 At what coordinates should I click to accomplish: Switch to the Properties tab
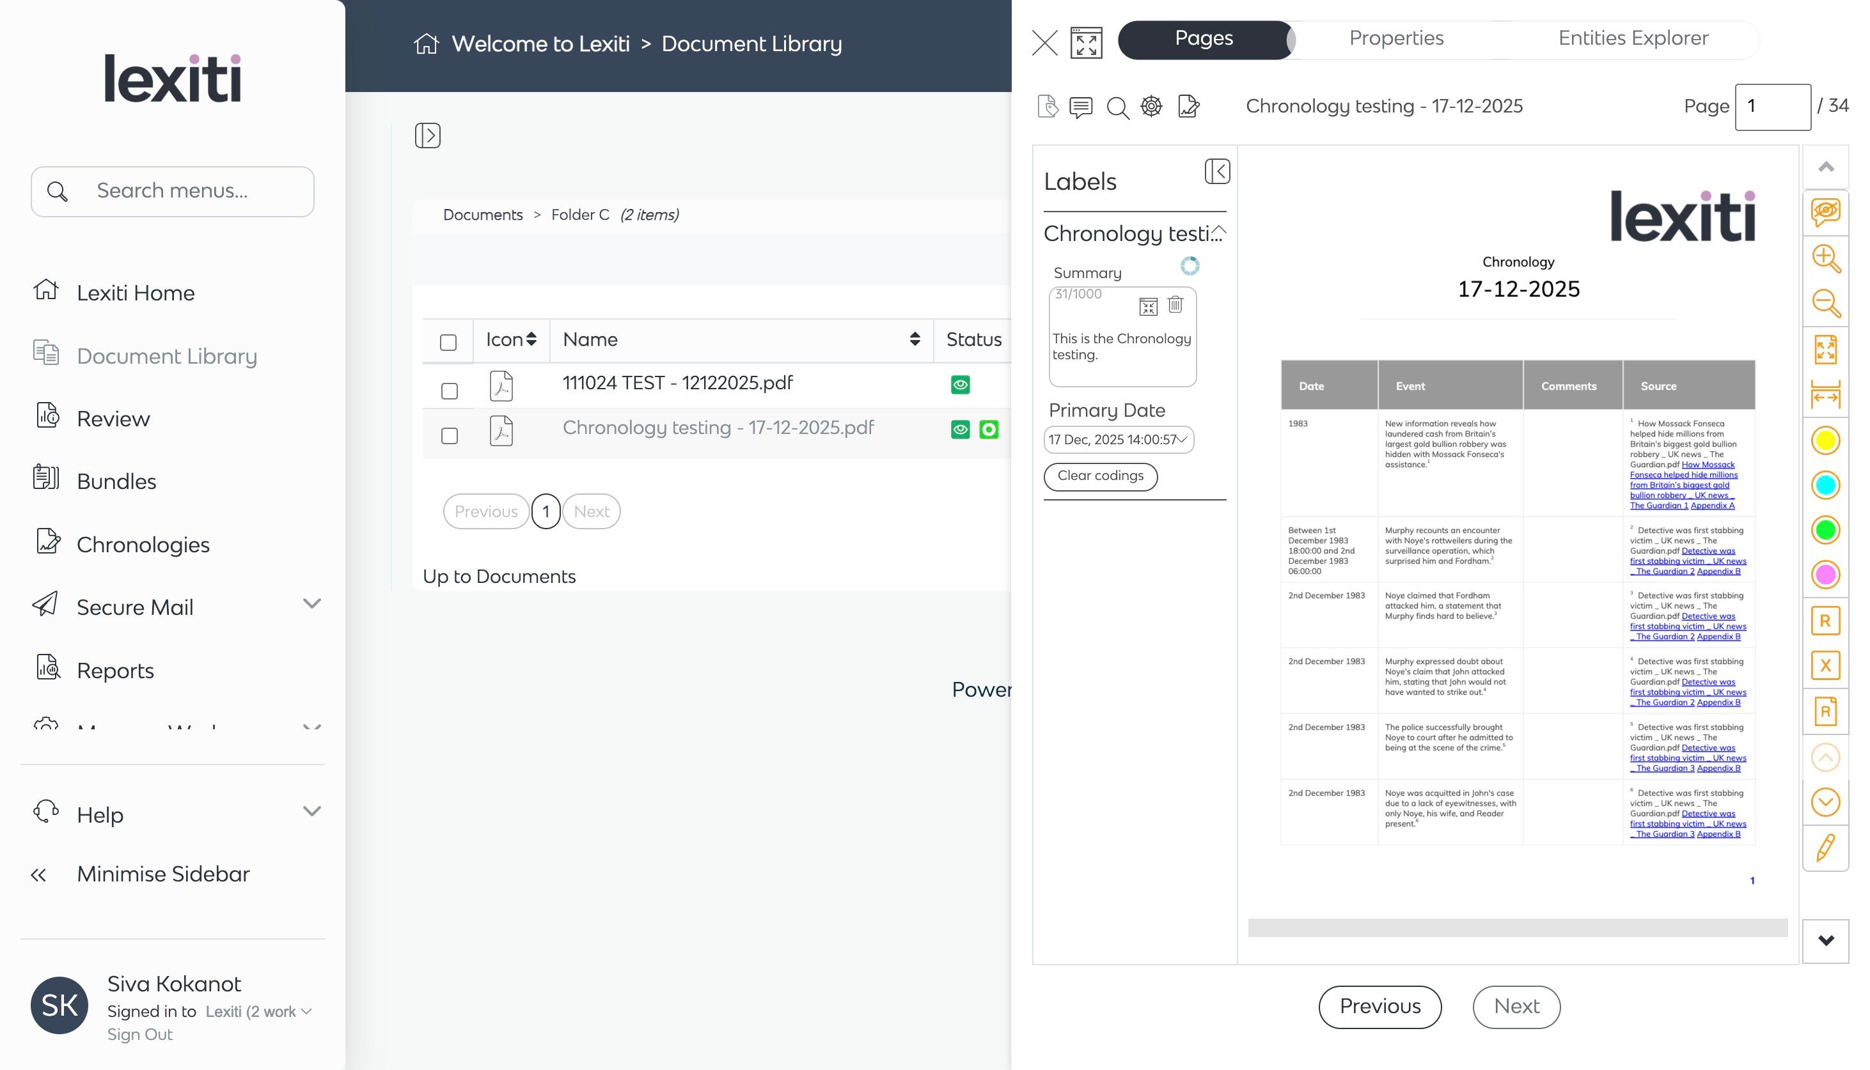click(x=1396, y=38)
